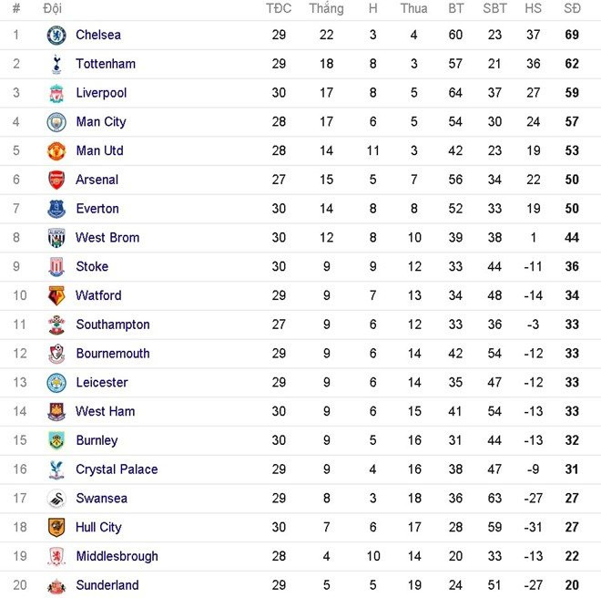
Task: Click Chelsea's 69 points value
Action: [572, 36]
